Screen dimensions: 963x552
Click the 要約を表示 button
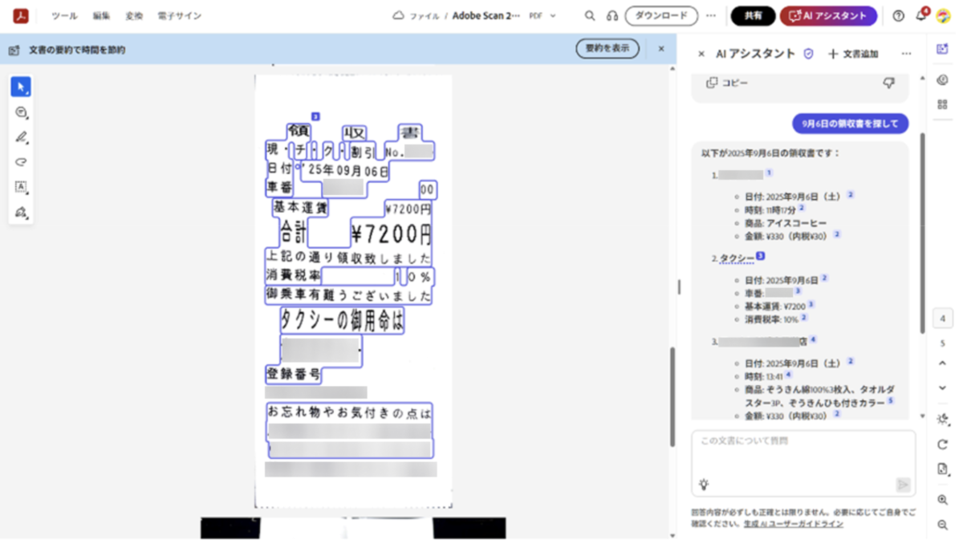[607, 49]
